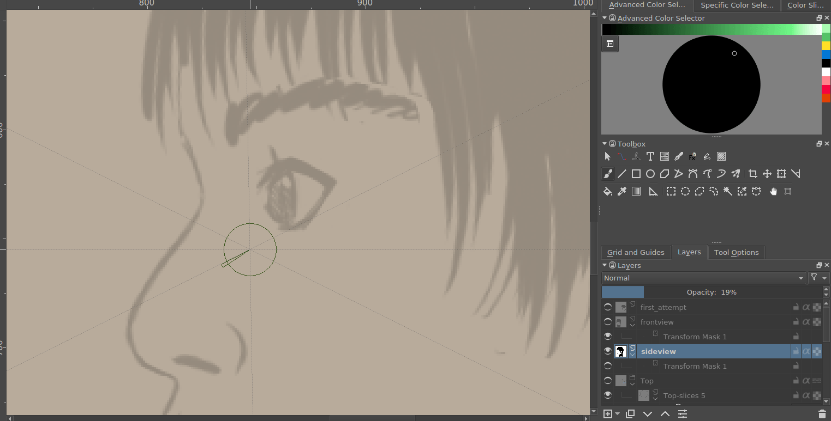Select the Ellipse shape tool
This screenshot has width=831, height=421.
(650, 174)
